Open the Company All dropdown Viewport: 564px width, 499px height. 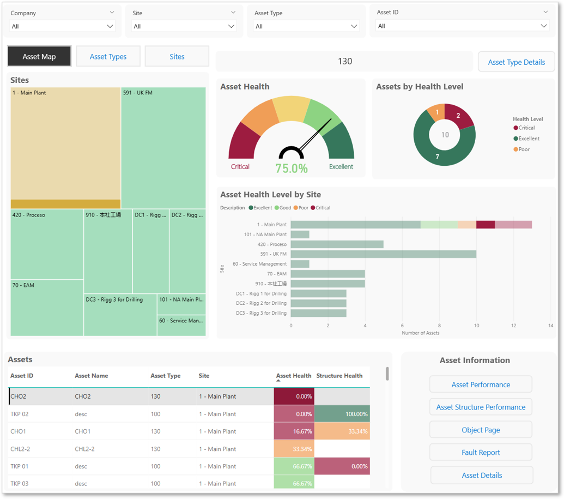pyautogui.click(x=62, y=26)
